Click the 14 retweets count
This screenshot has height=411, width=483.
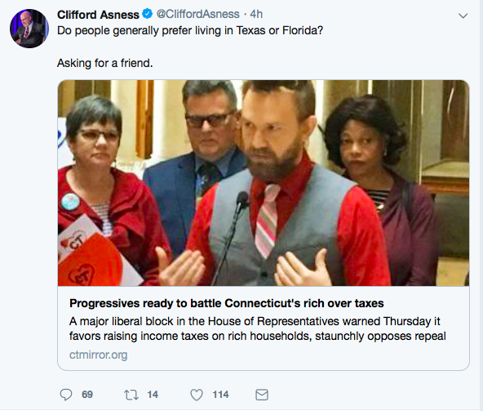click(x=153, y=395)
